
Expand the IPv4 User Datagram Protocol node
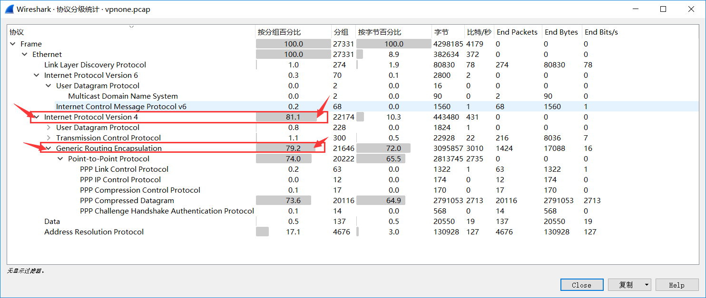[x=49, y=128]
